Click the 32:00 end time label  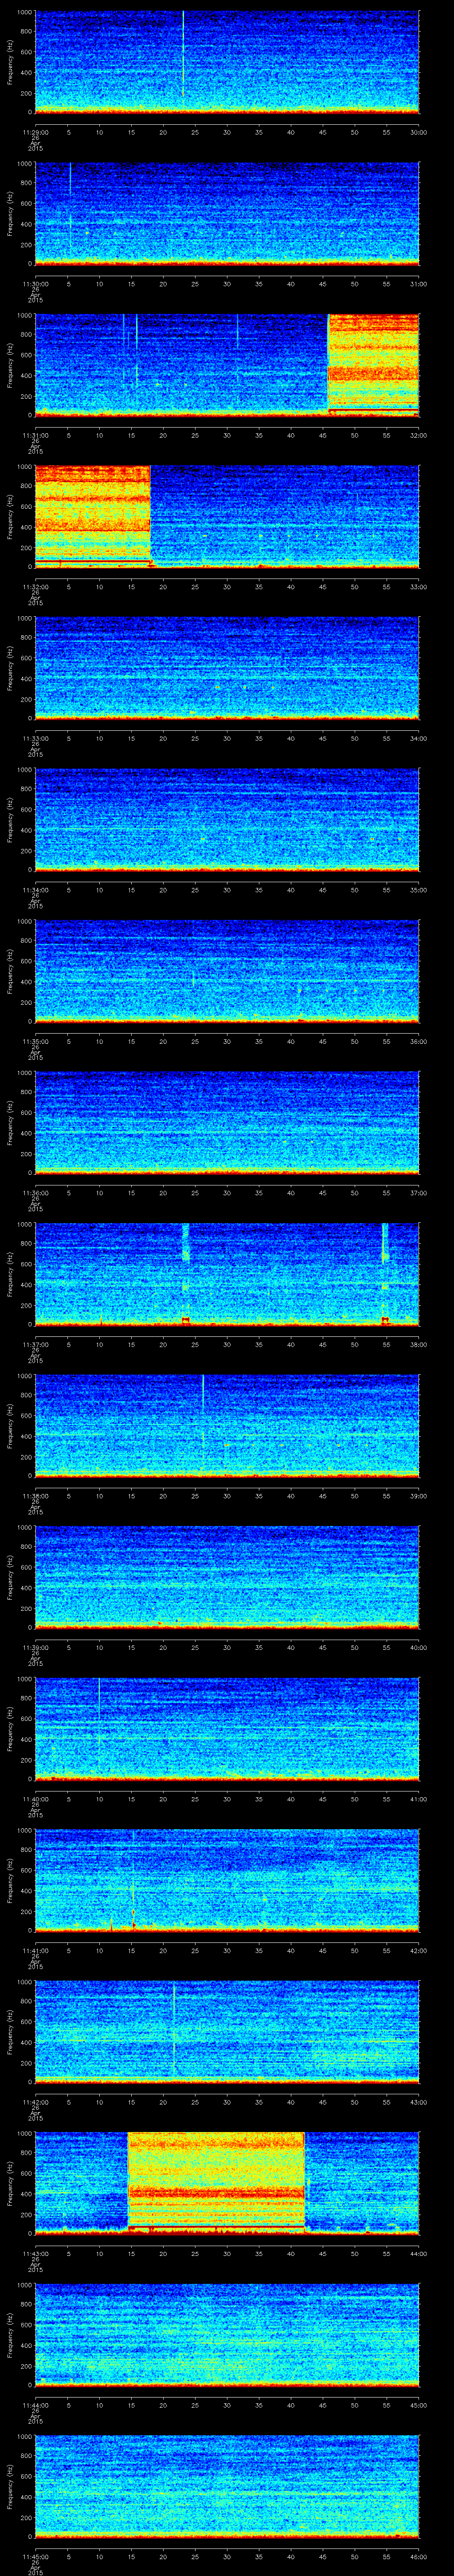click(419, 435)
